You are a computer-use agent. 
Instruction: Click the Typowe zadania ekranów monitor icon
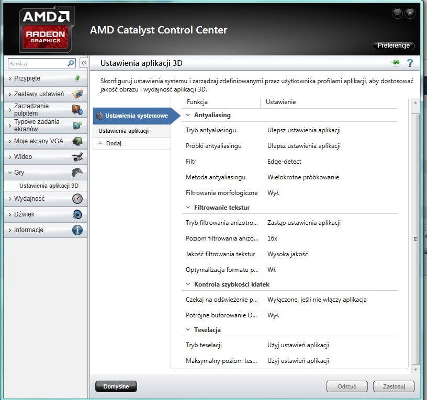(77, 125)
